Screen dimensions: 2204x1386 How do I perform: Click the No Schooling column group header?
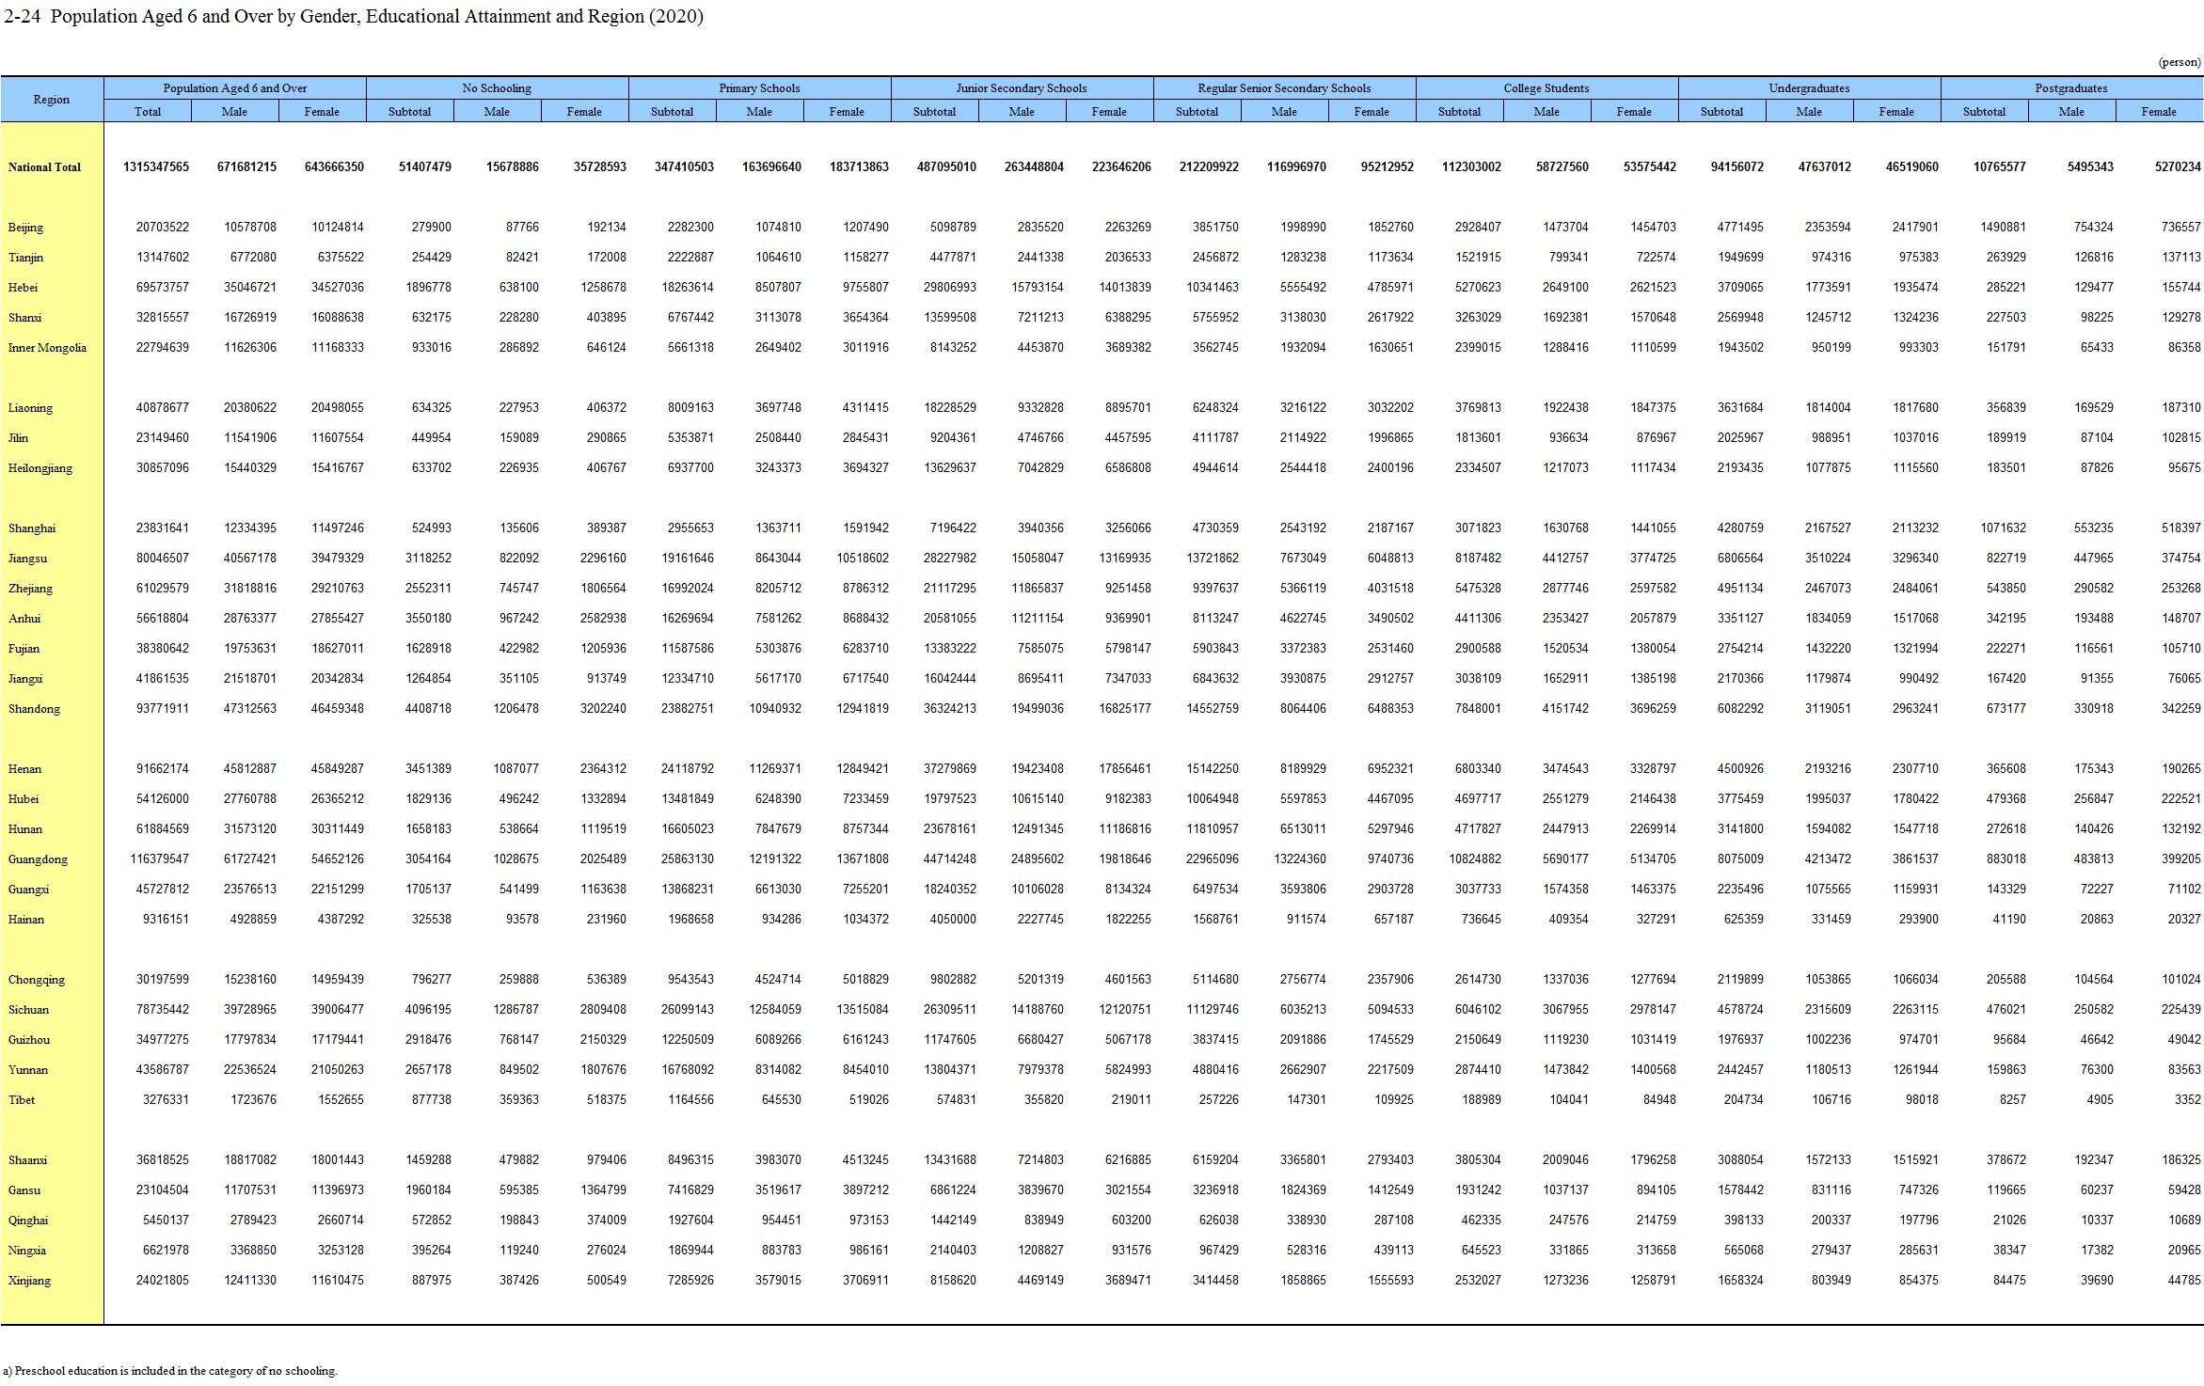pos(497,88)
